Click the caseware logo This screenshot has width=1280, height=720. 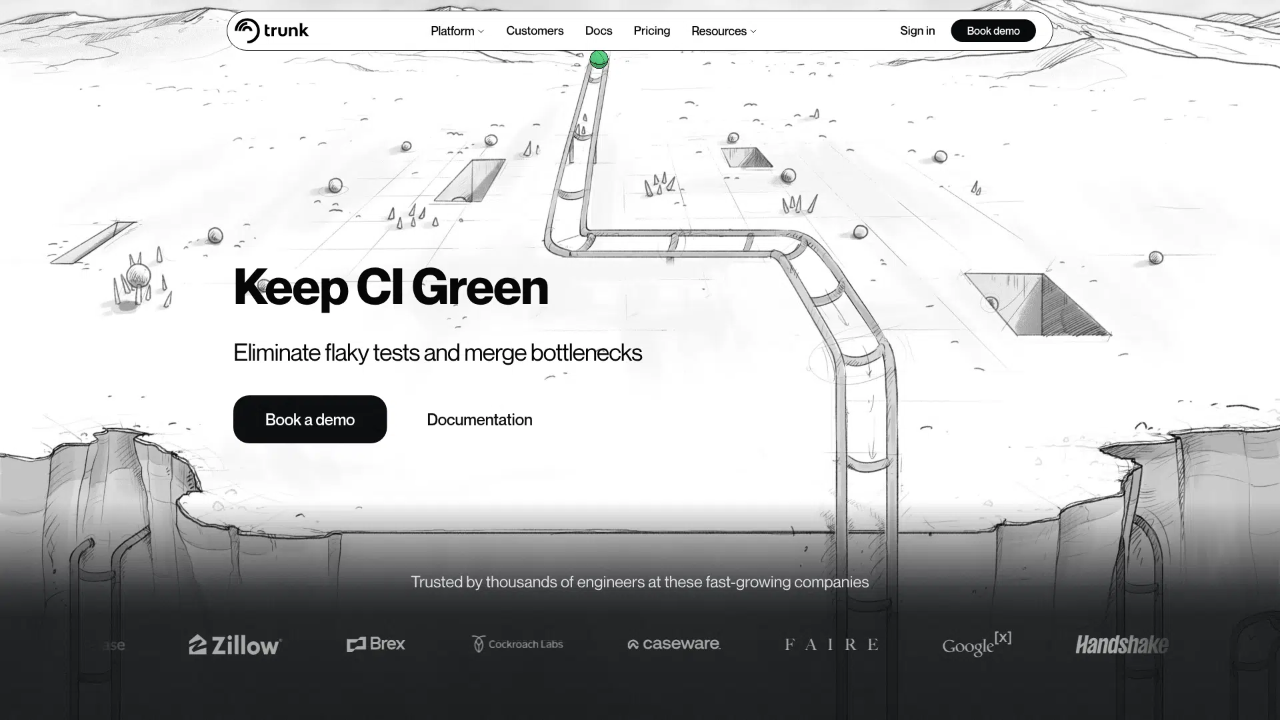(x=674, y=644)
